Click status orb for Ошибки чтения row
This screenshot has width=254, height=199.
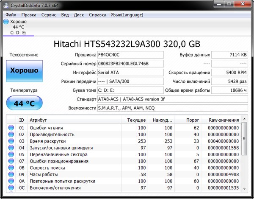11,128
